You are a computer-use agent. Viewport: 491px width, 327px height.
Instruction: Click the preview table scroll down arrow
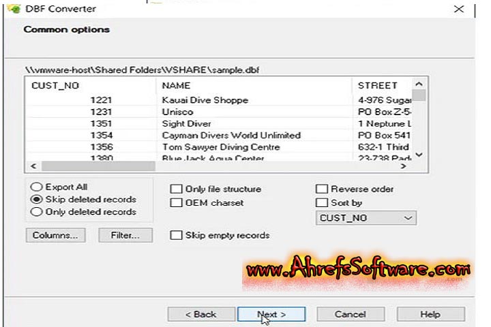tap(419, 155)
